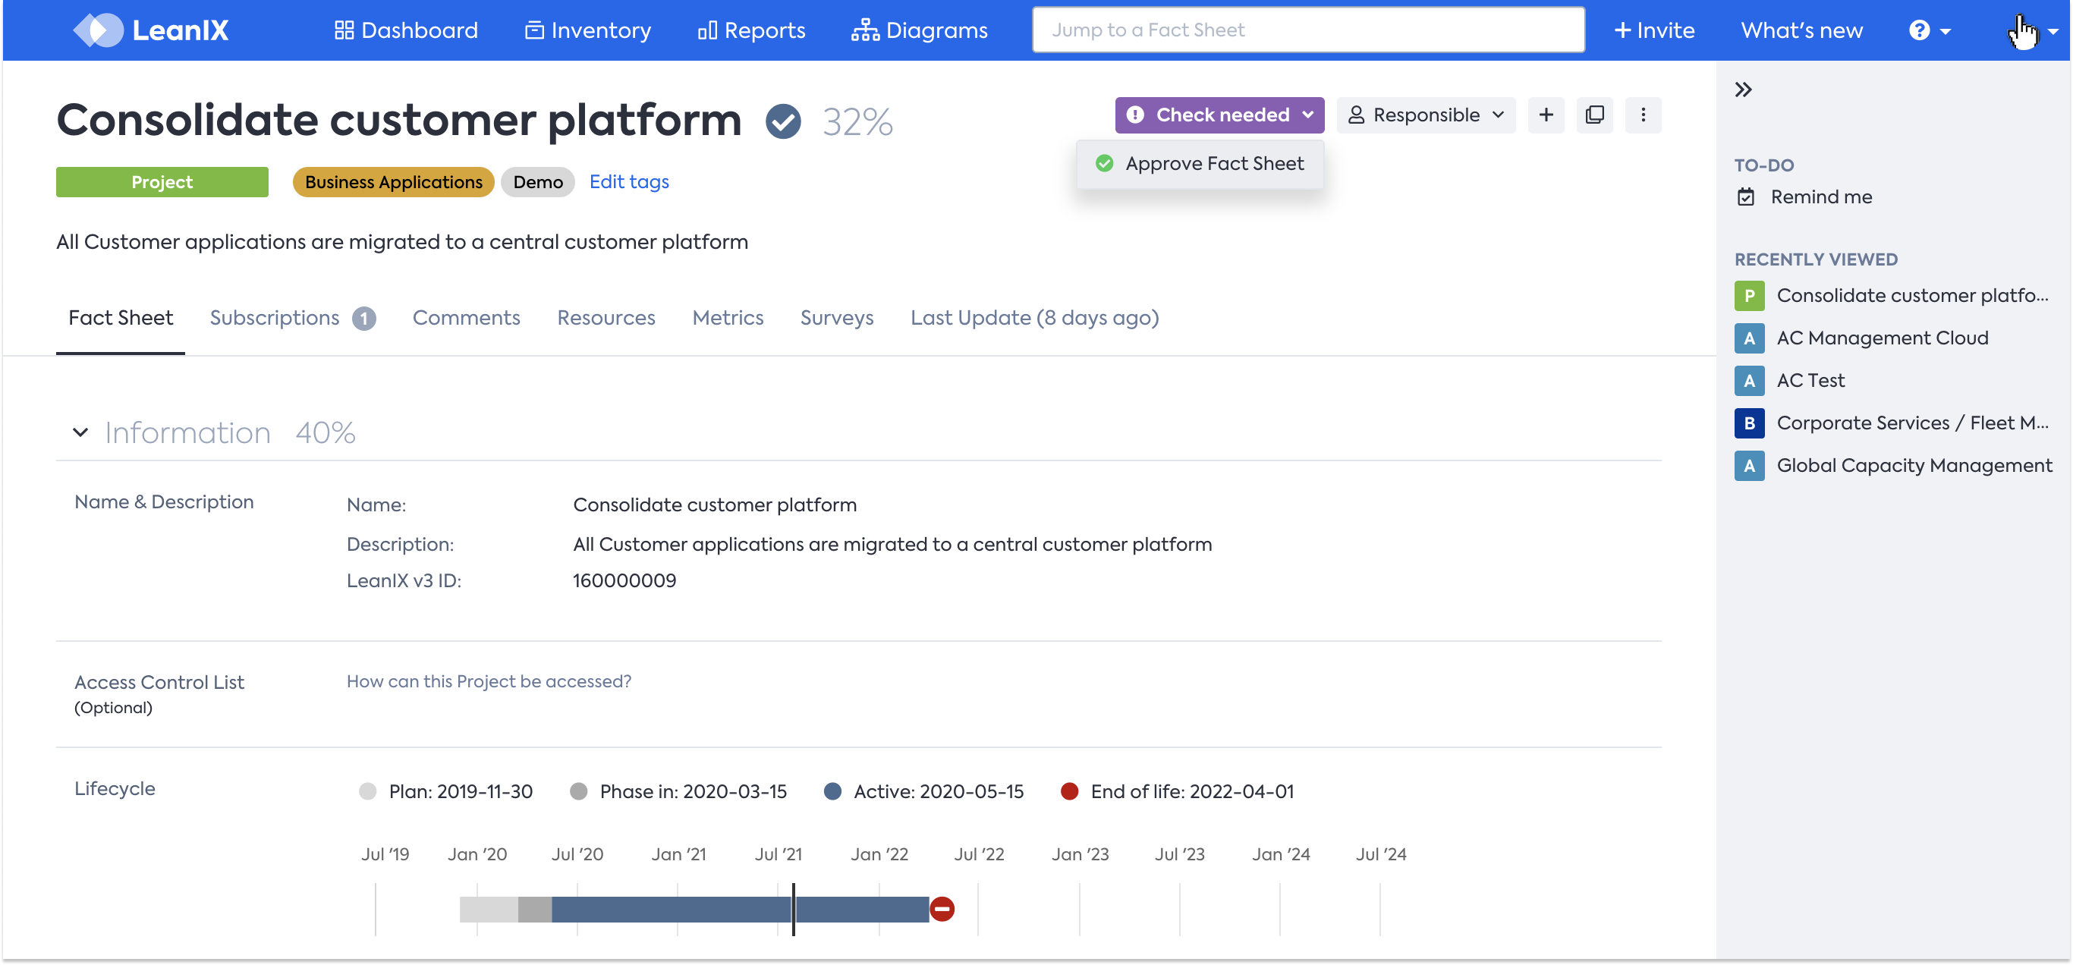
Task: Click How can this Project be accessed link
Action: pos(489,681)
